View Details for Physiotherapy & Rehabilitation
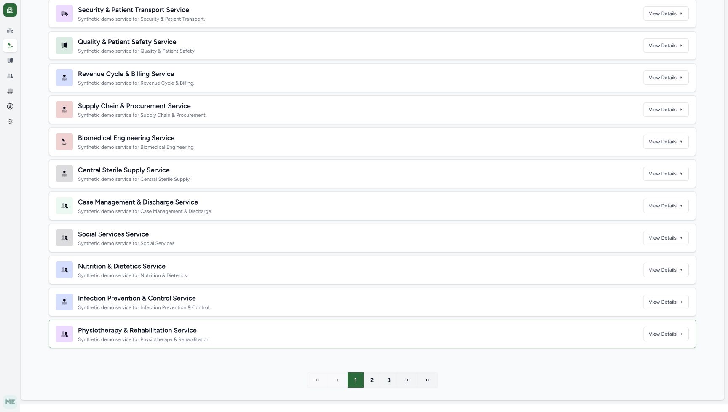The width and height of the screenshot is (728, 412). 666,334
